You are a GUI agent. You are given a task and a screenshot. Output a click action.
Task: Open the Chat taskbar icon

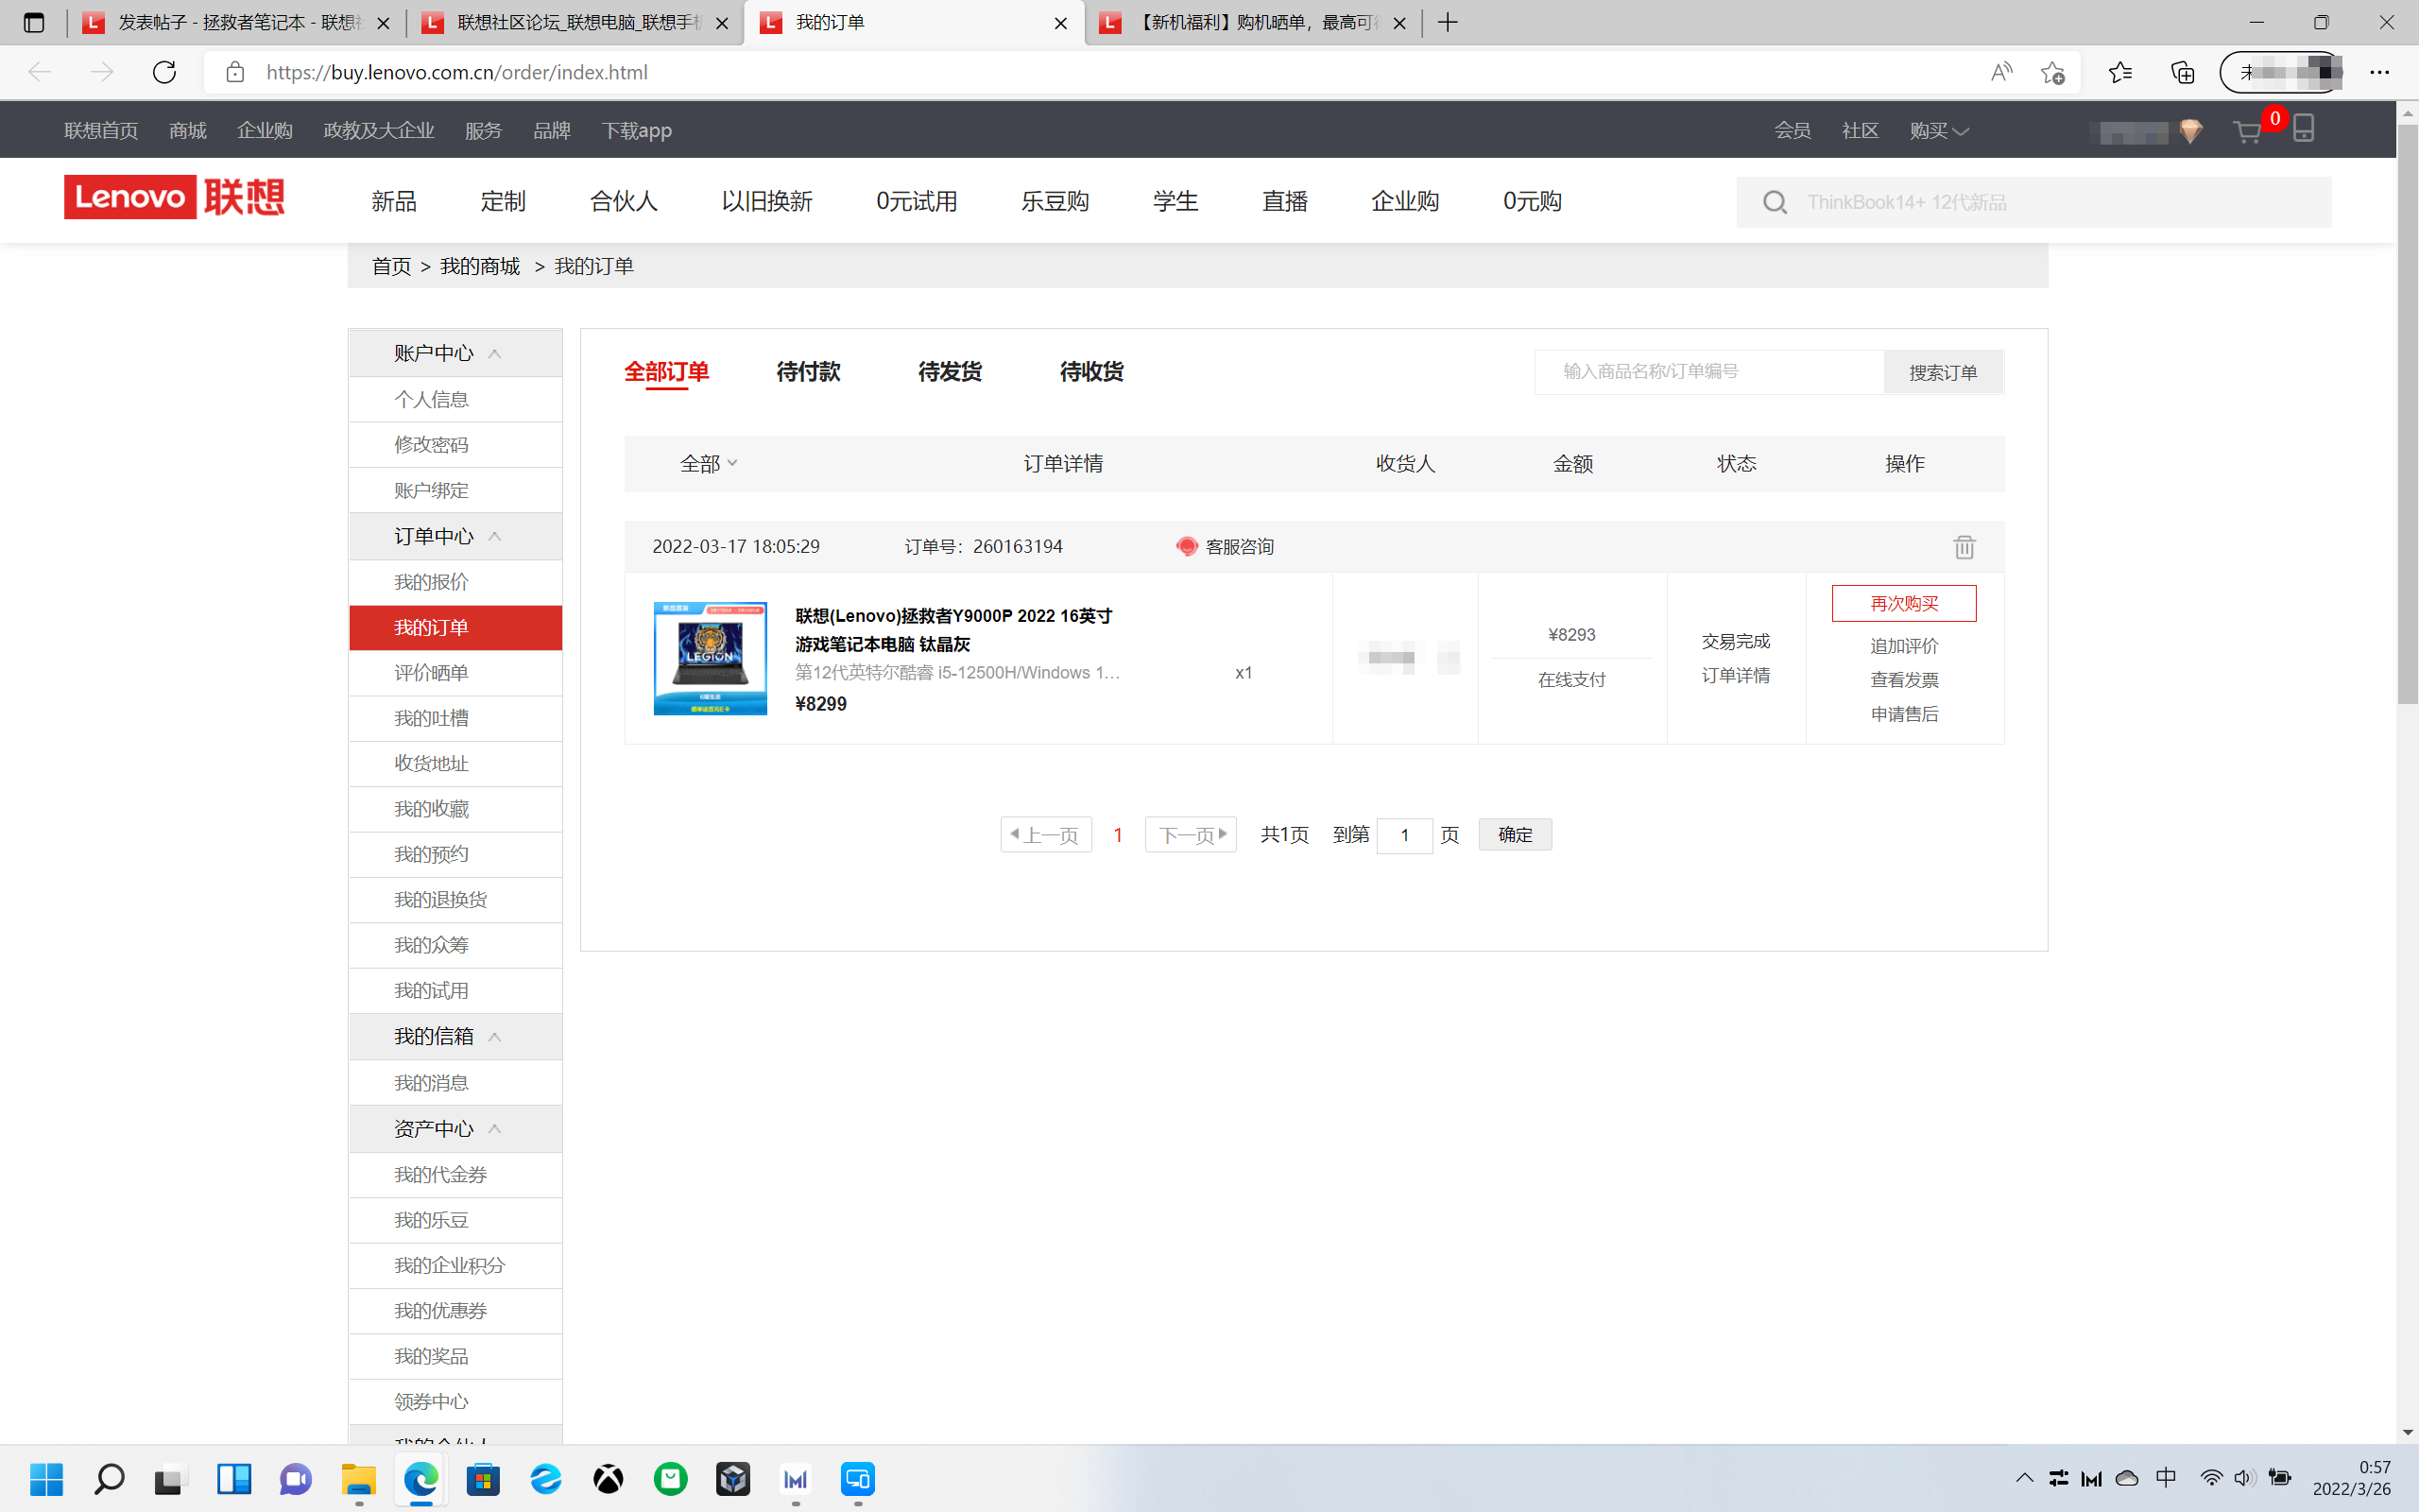pos(296,1478)
